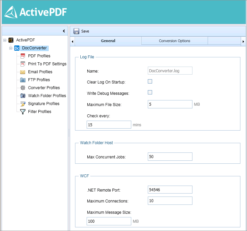Click the Check every minutes field

[x=109, y=125]
